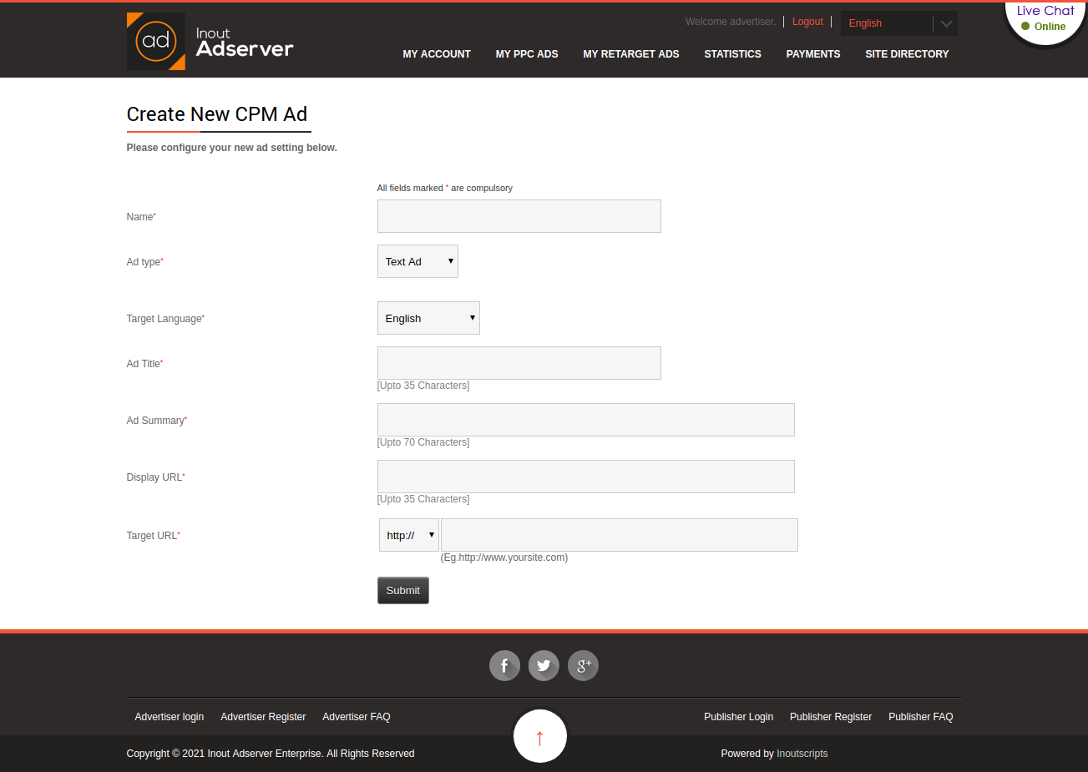
Task: Go to PAYMENTS menu
Action: 813,54
